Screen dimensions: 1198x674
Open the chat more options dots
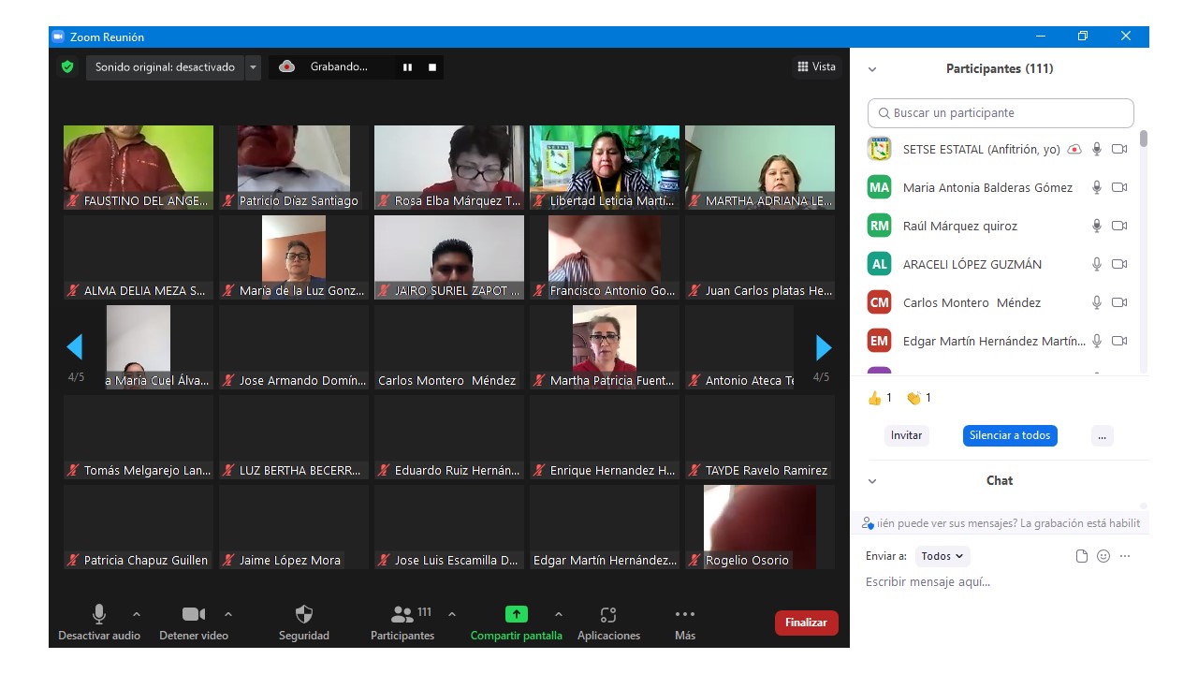click(1125, 556)
